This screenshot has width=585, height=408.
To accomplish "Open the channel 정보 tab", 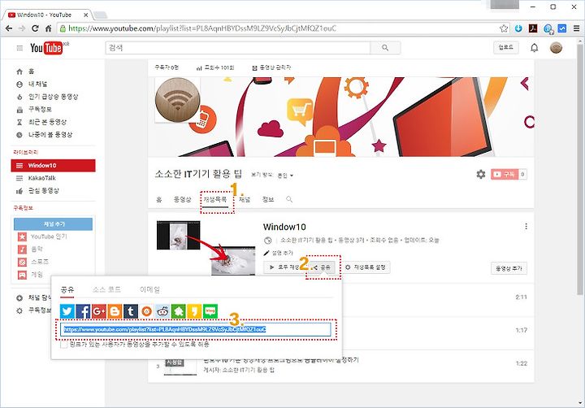I will (268, 199).
